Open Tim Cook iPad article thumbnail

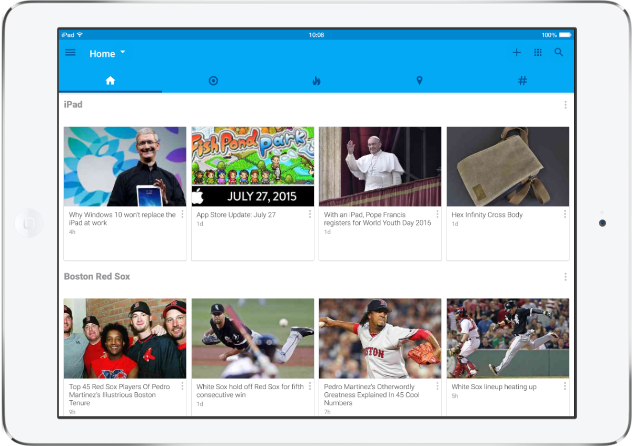coord(125,167)
